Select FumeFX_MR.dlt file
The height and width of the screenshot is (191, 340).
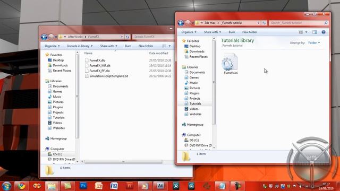[100, 66]
